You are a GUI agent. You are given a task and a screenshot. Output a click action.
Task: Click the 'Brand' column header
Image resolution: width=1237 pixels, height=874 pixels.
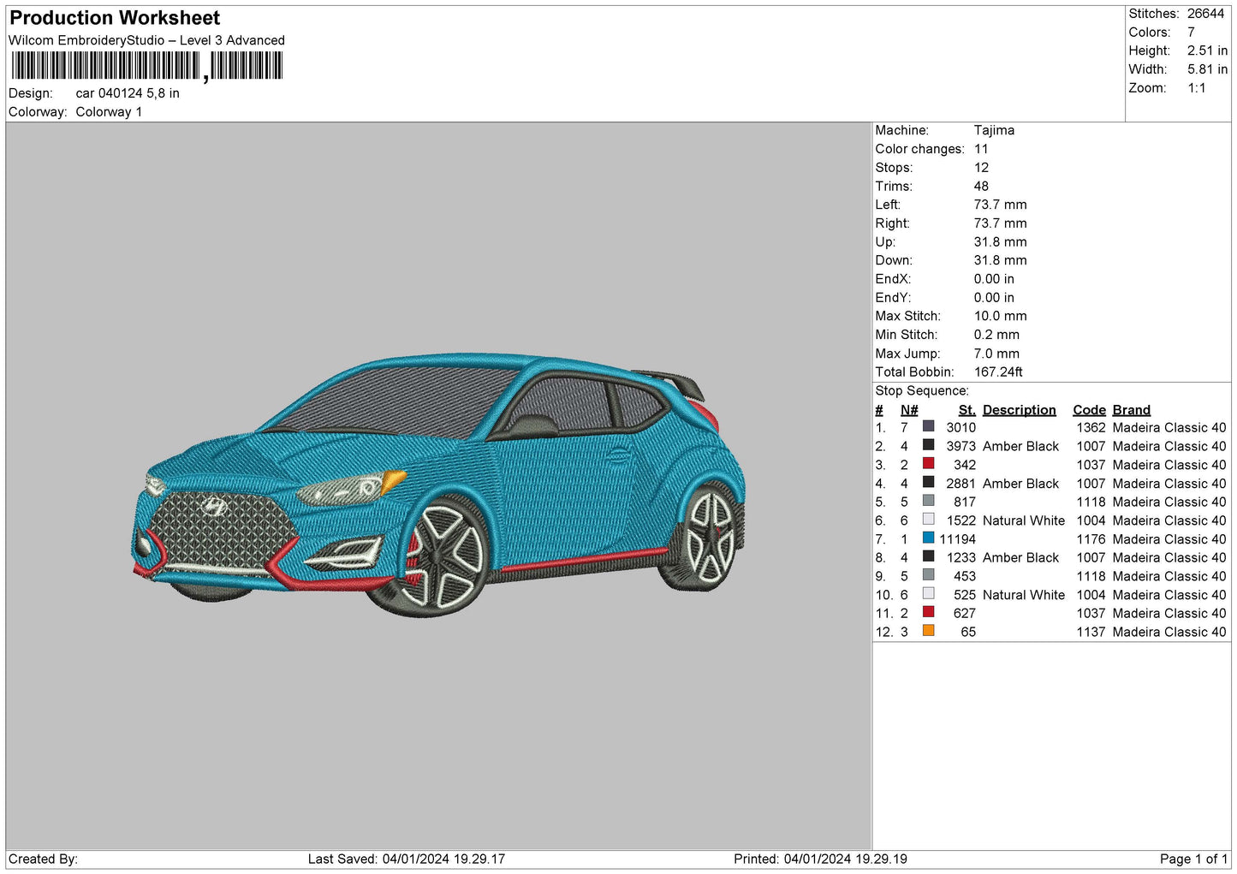click(1132, 410)
